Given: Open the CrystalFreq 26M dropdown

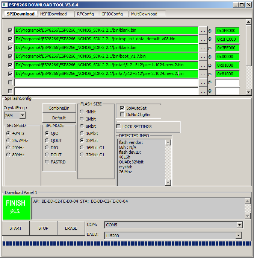Looking at the screenshot, I should (x=23, y=115).
